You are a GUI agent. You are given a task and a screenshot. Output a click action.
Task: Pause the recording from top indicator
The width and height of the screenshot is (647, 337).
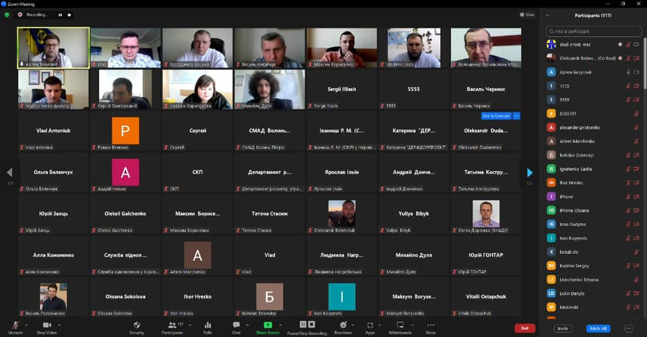pos(60,14)
